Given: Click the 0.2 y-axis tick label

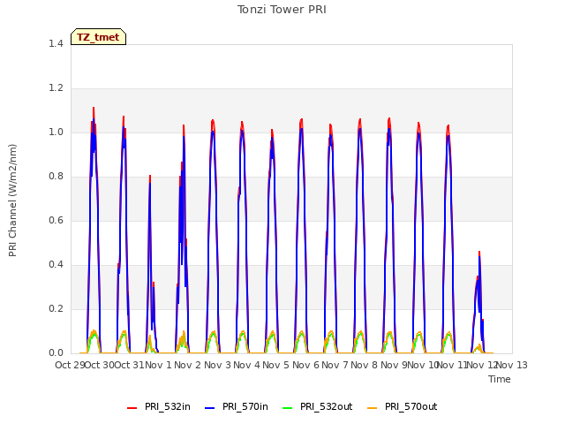Looking at the screenshot, I should click(x=56, y=308).
